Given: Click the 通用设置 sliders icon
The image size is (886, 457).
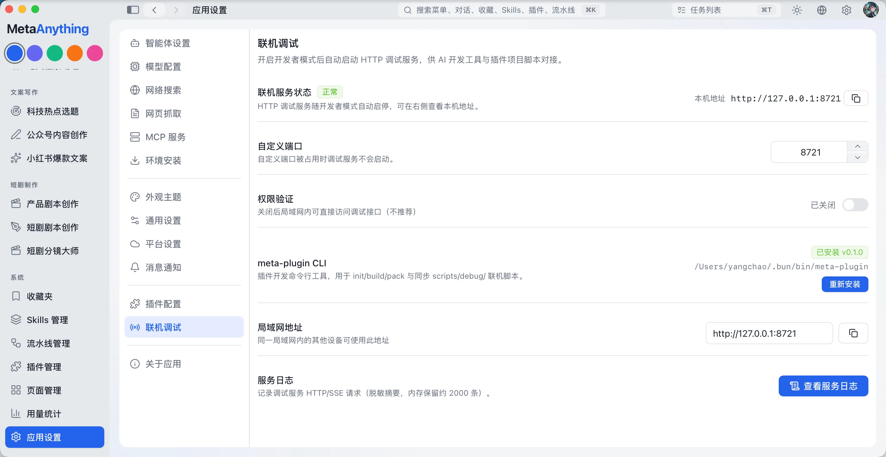Looking at the screenshot, I should (x=135, y=220).
